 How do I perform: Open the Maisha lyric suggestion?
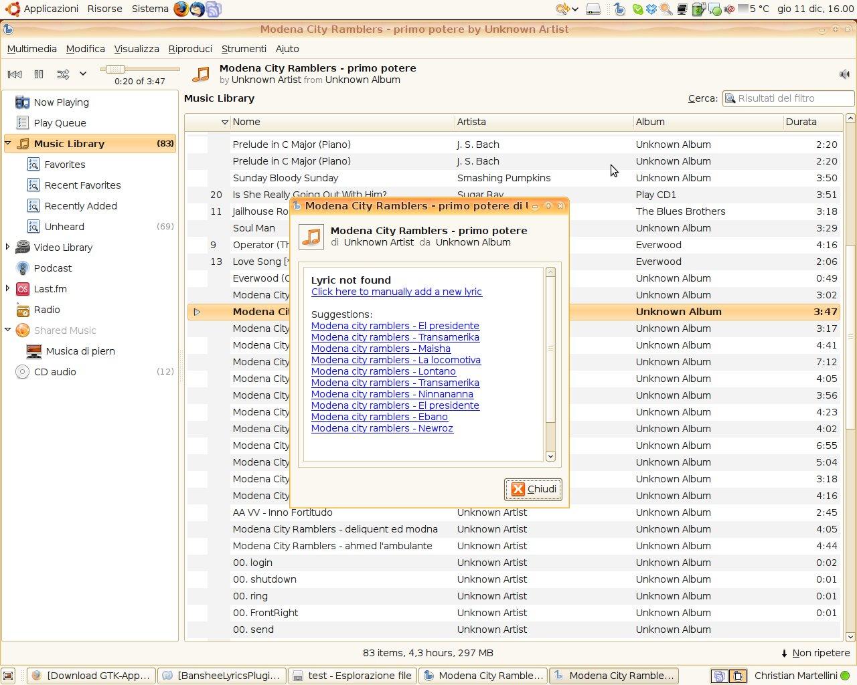(x=381, y=349)
